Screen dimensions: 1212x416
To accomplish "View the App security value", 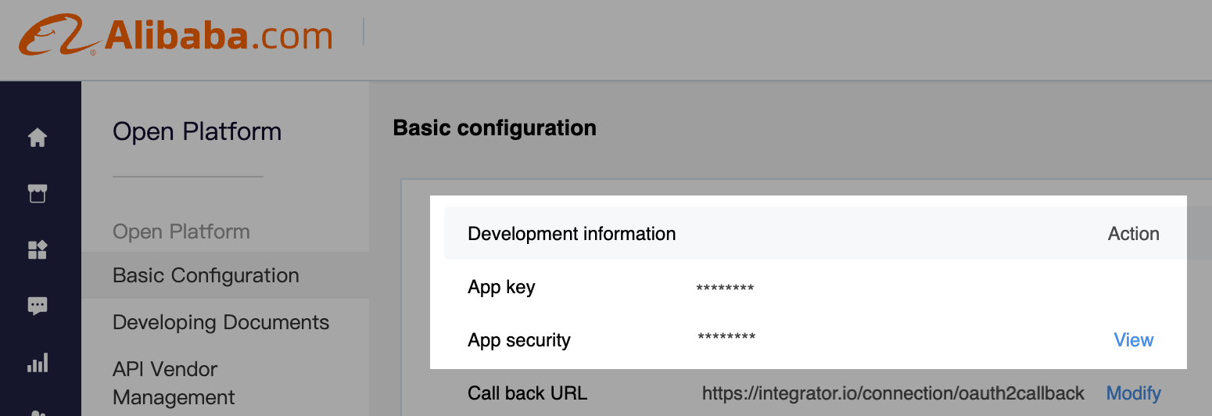I will coord(1134,340).
